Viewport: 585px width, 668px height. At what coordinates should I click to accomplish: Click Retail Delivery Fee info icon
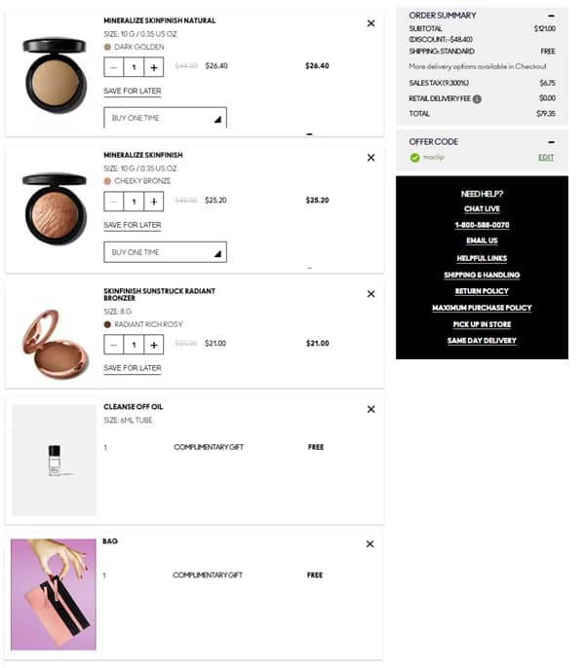[477, 99]
